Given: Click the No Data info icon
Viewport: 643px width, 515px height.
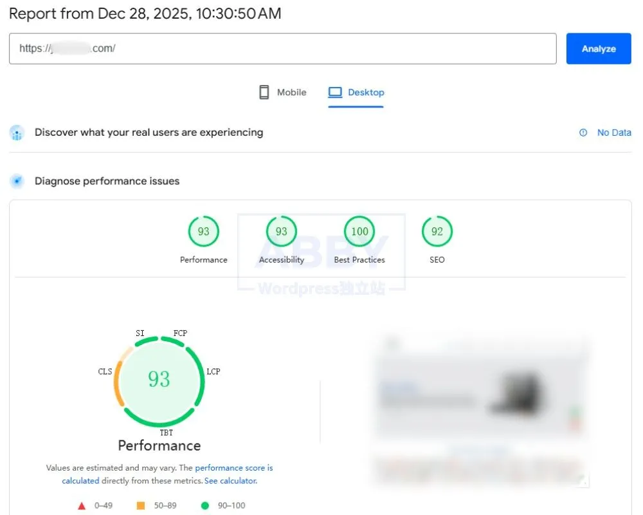Looking at the screenshot, I should click(583, 133).
